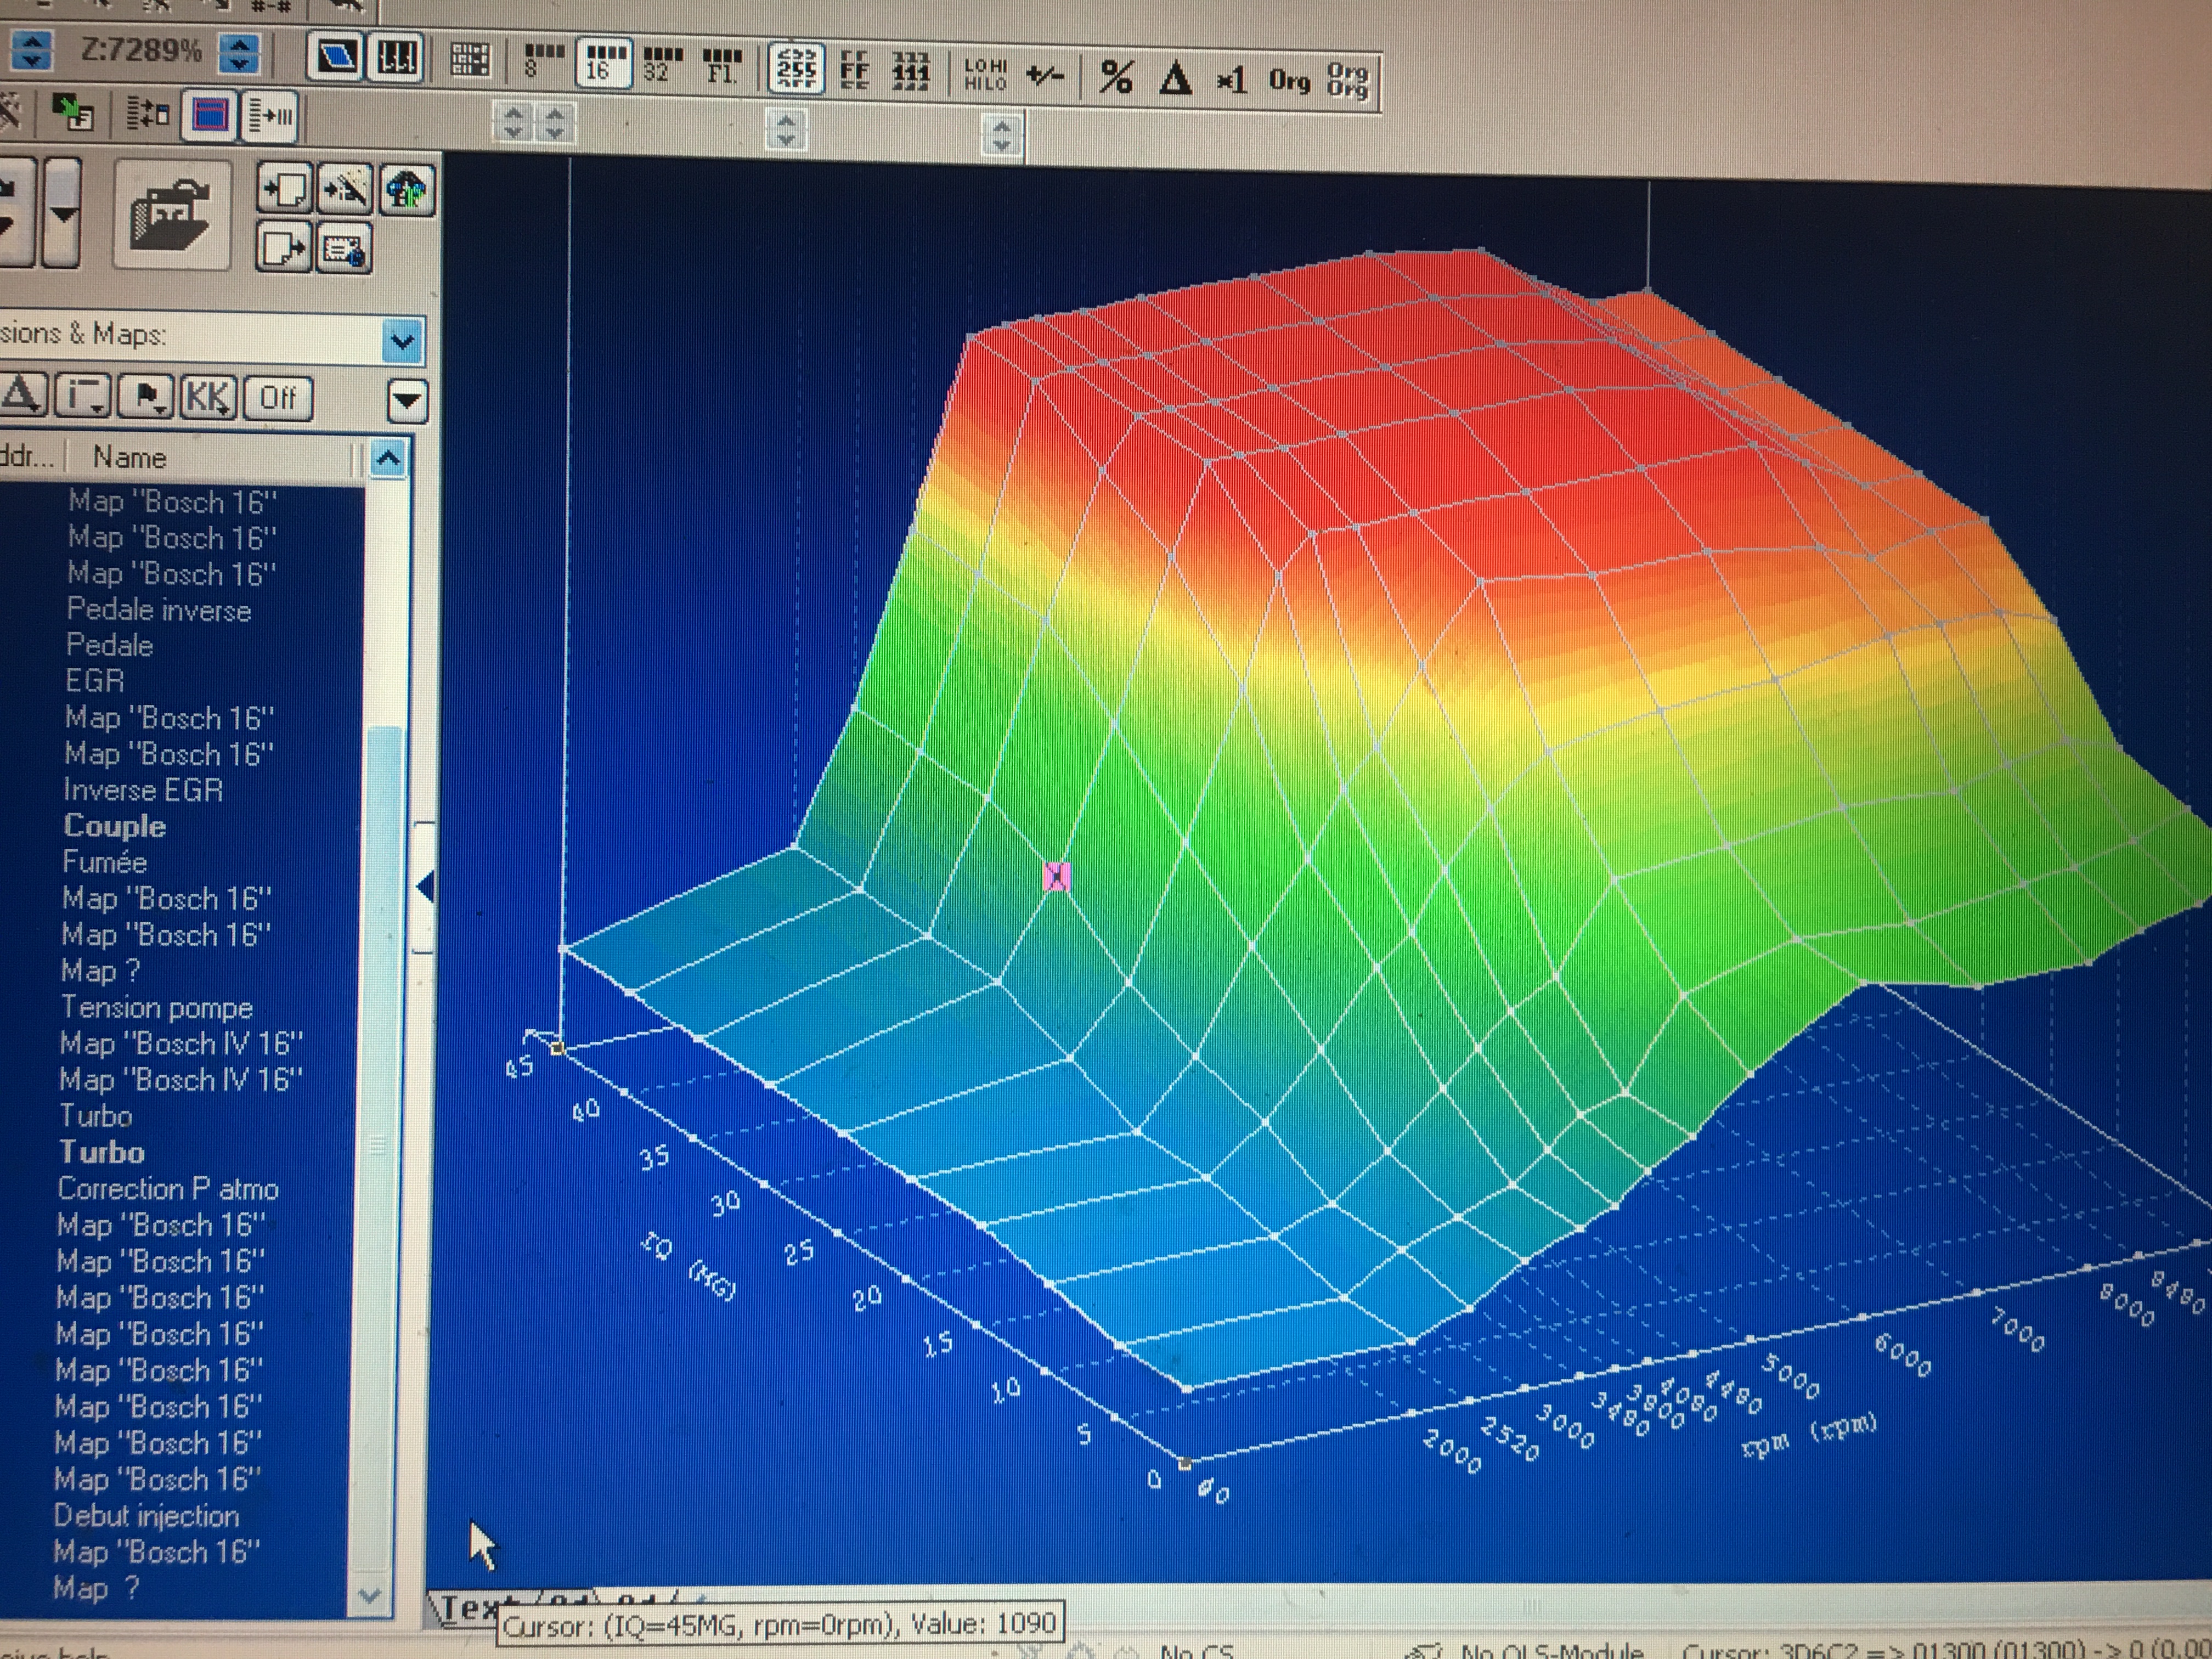Select the Couple map entry
The image size is (2212, 1659).
pos(114,826)
